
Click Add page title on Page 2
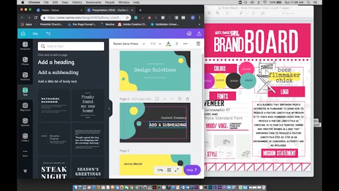click(141, 99)
